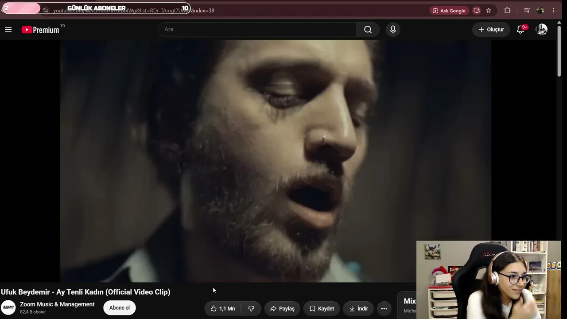Open the Chrome profile avatar
The height and width of the screenshot is (319, 567).
coord(540,11)
